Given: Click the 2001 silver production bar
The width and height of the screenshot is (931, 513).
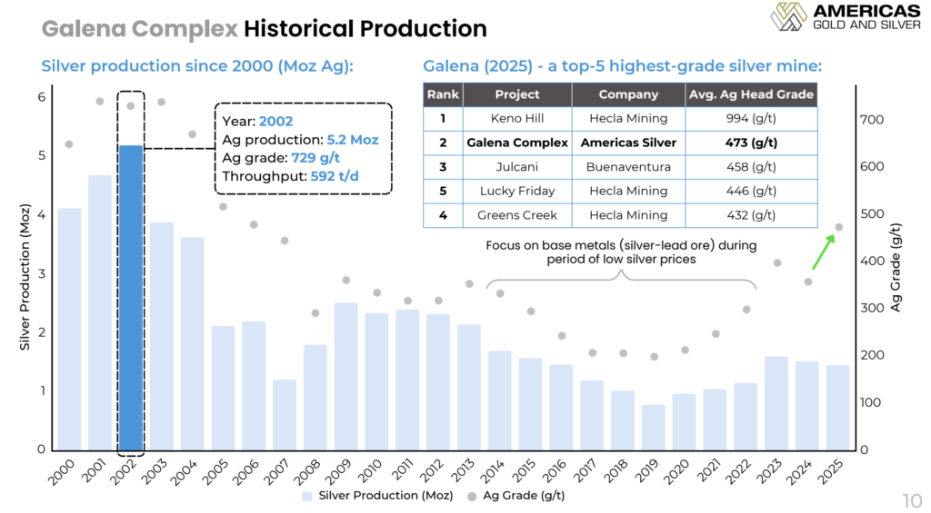Looking at the screenshot, I should point(100,312).
